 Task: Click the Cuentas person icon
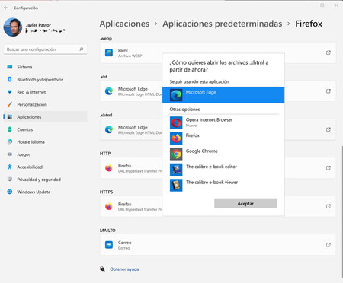(10, 129)
